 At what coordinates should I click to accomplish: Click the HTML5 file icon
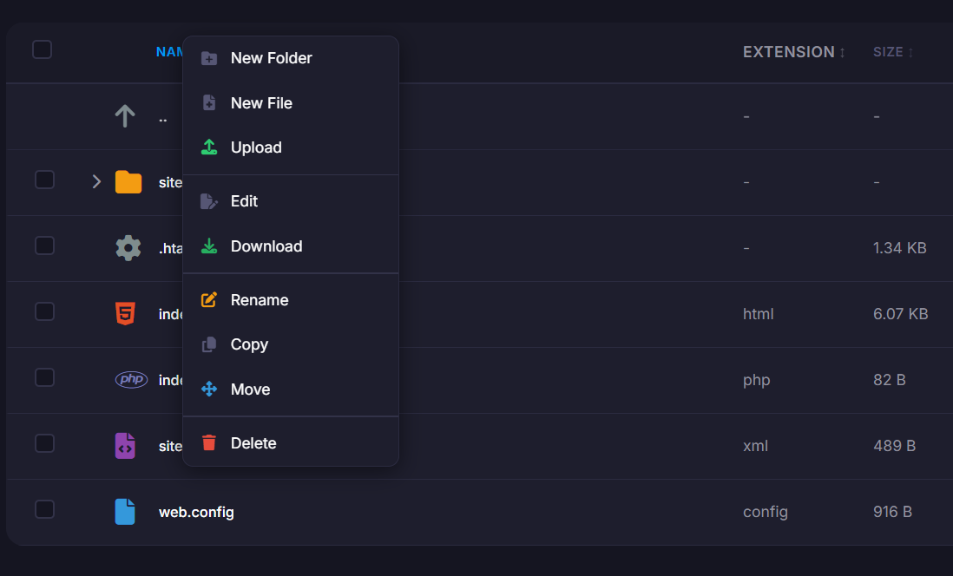(x=126, y=314)
